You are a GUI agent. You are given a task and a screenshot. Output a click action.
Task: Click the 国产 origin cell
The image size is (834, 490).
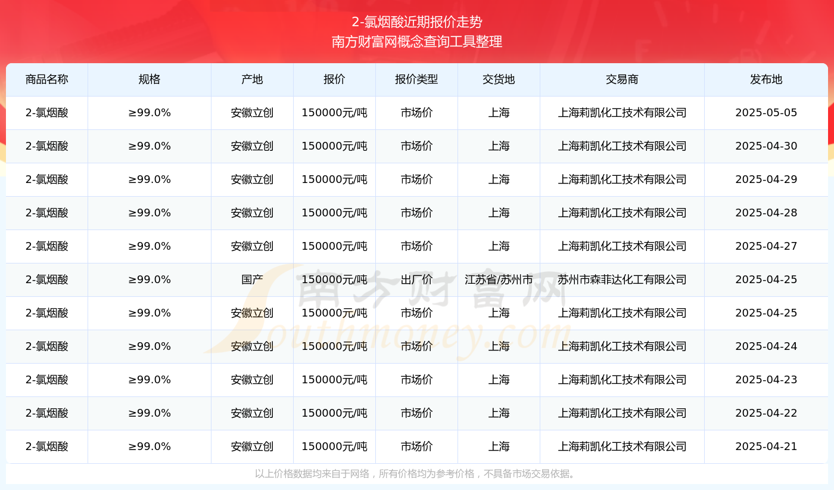[252, 280]
